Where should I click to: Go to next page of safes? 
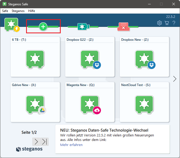(36, 142)
